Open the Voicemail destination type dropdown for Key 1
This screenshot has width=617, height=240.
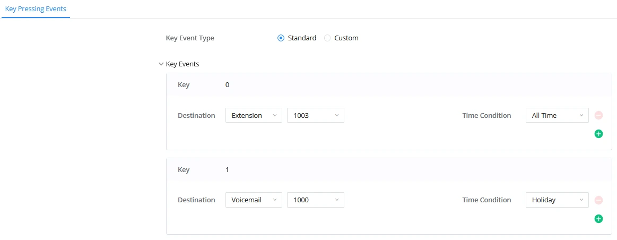point(254,200)
